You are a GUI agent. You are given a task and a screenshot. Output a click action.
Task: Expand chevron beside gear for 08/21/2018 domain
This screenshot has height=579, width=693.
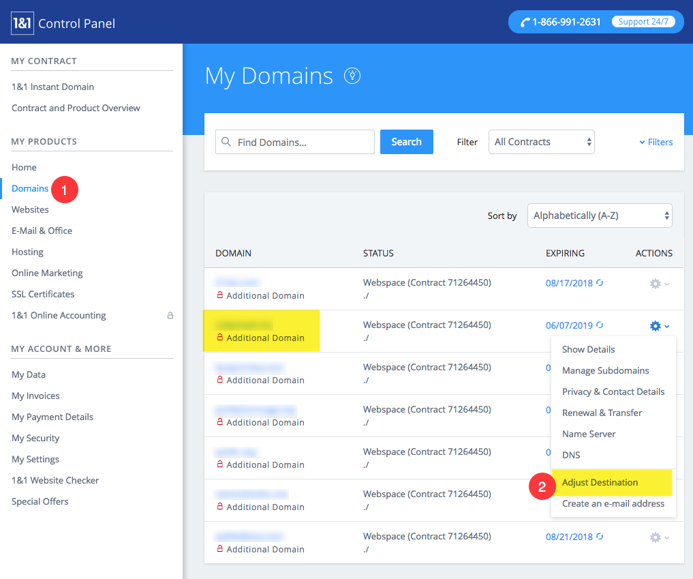(667, 538)
